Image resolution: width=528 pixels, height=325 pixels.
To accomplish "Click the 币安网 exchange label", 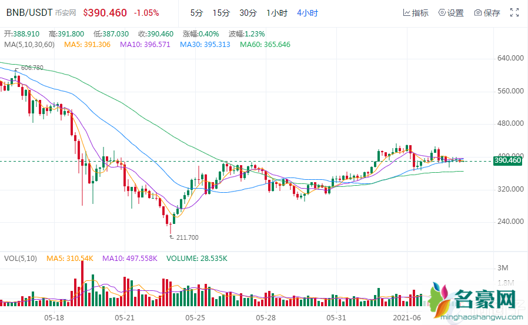I will tap(65, 13).
